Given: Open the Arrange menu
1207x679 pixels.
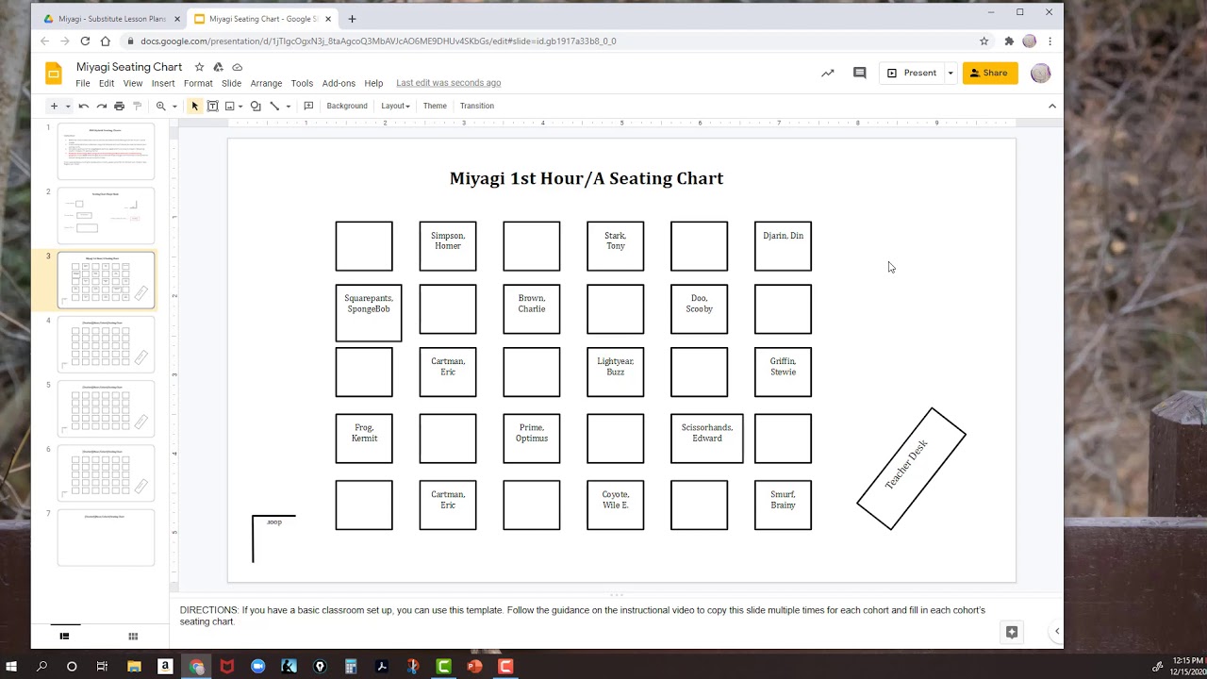Looking at the screenshot, I should pos(267,83).
